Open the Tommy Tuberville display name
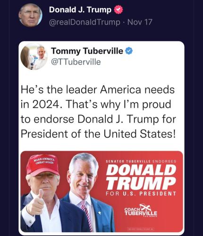This screenshot has height=236, width=203. 87,51
